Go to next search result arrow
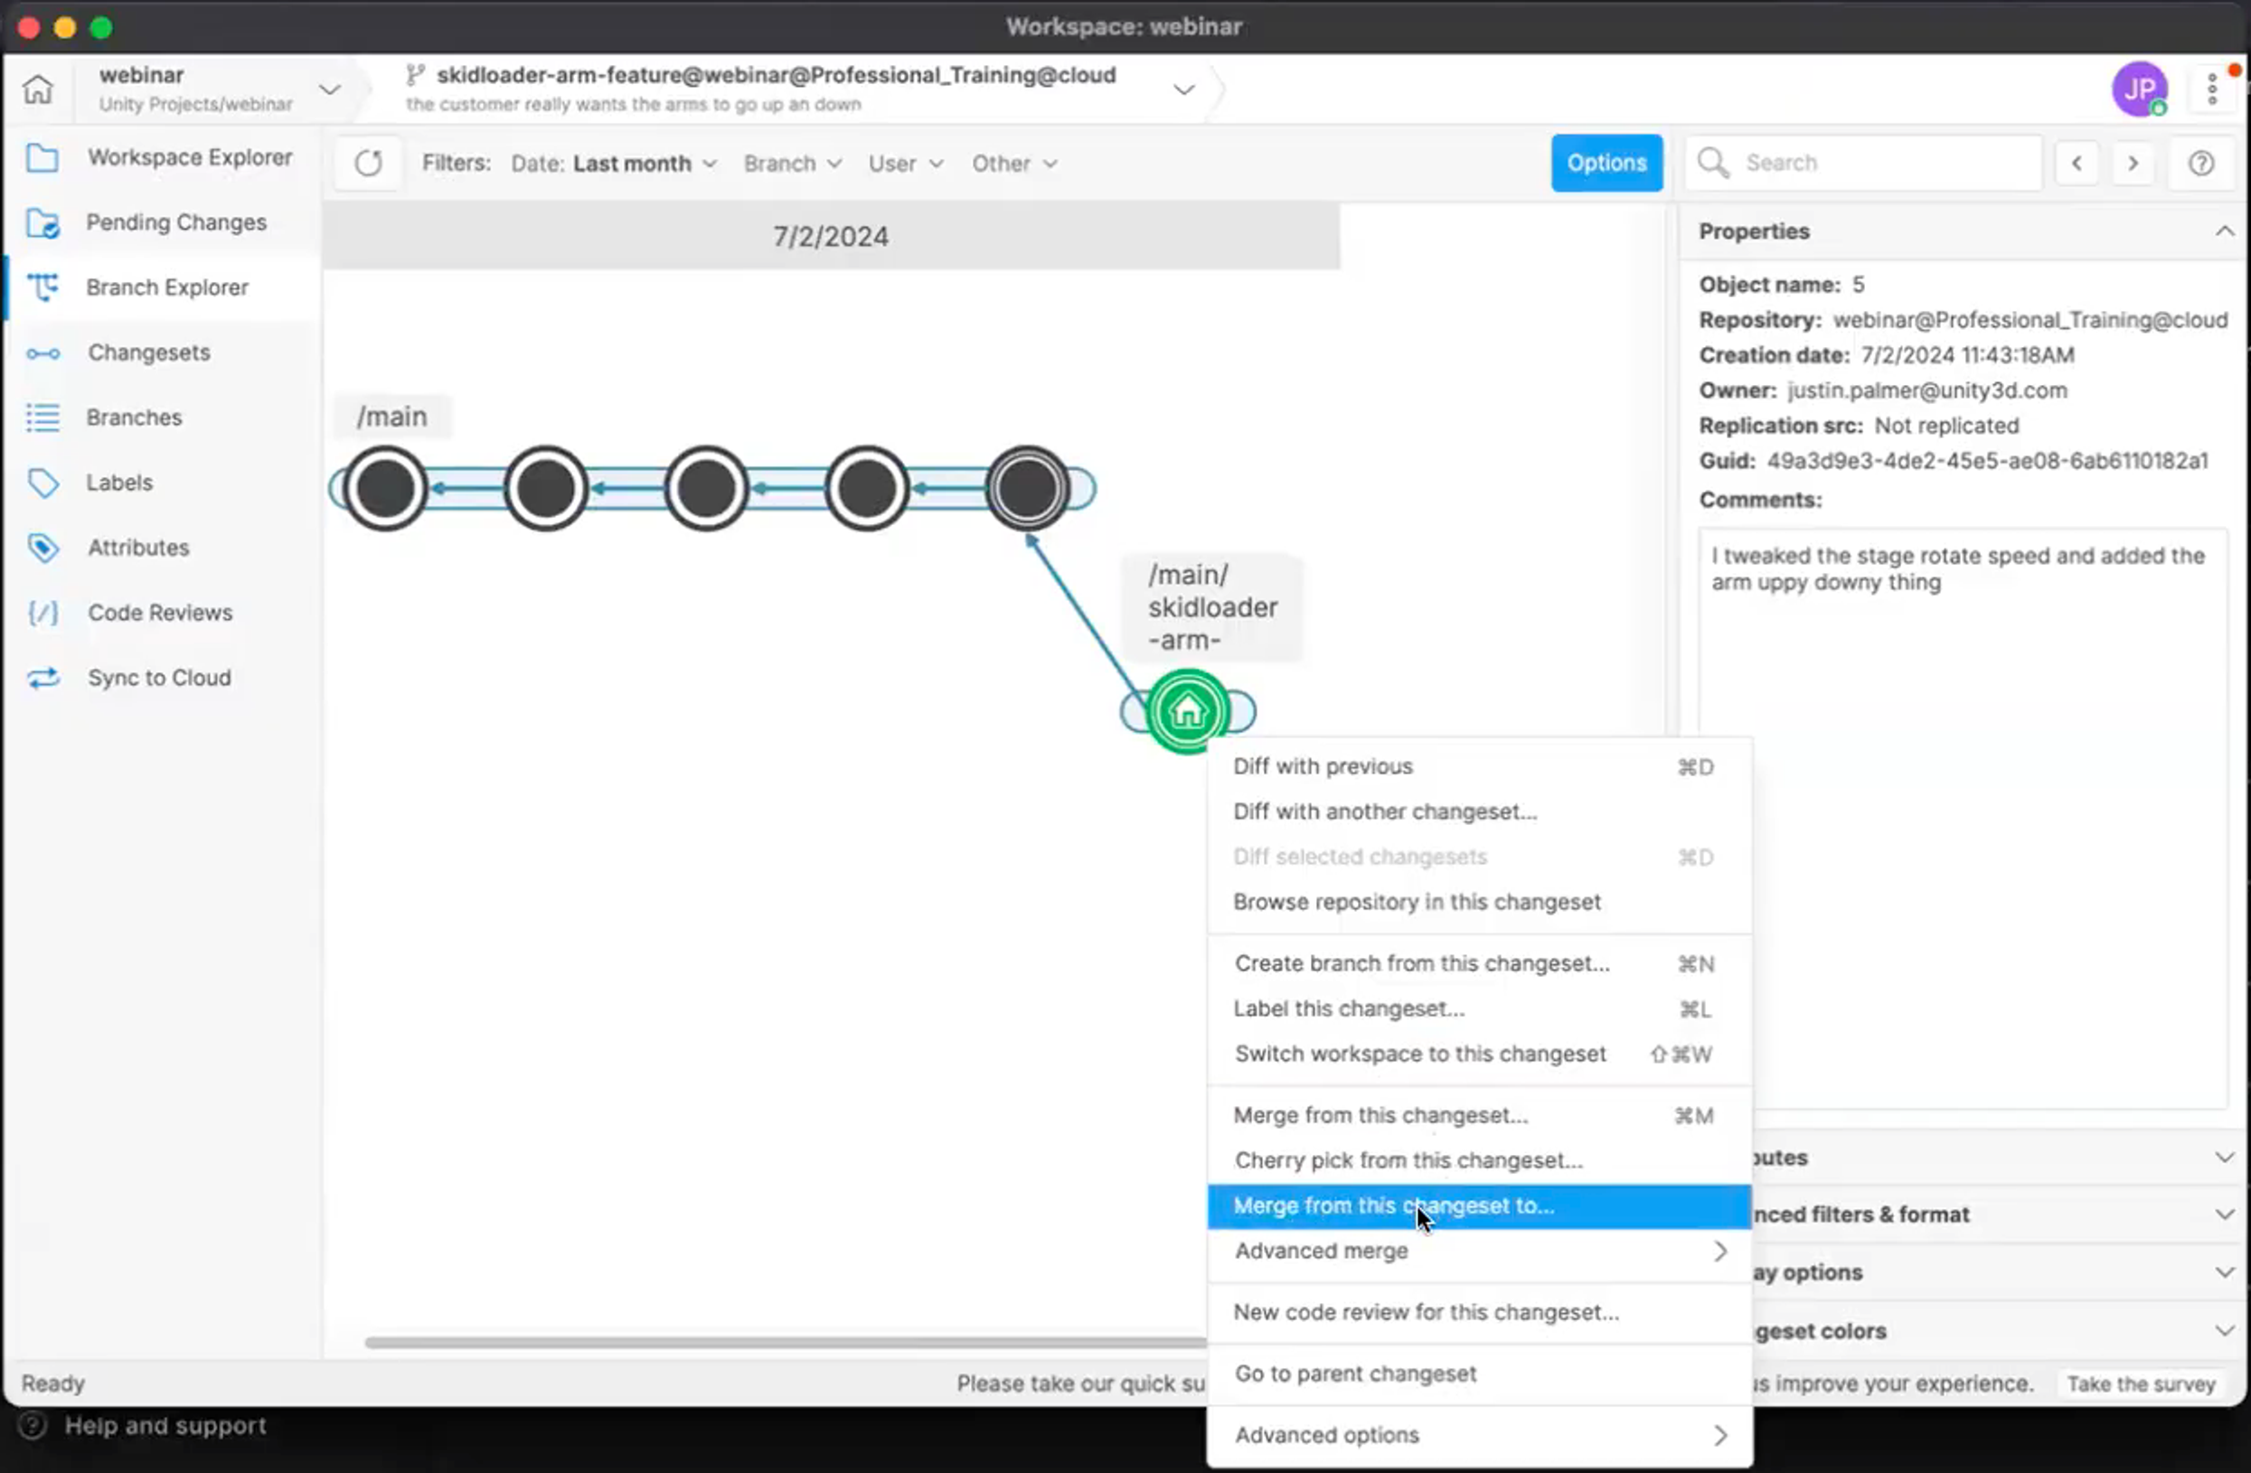2251x1473 pixels. click(2133, 164)
